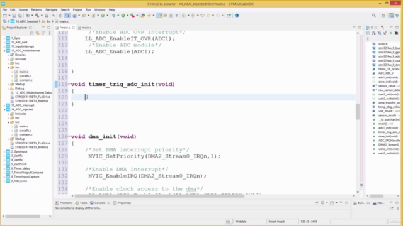Click the Writable status bar entry
The image size is (403, 226).
point(241,222)
